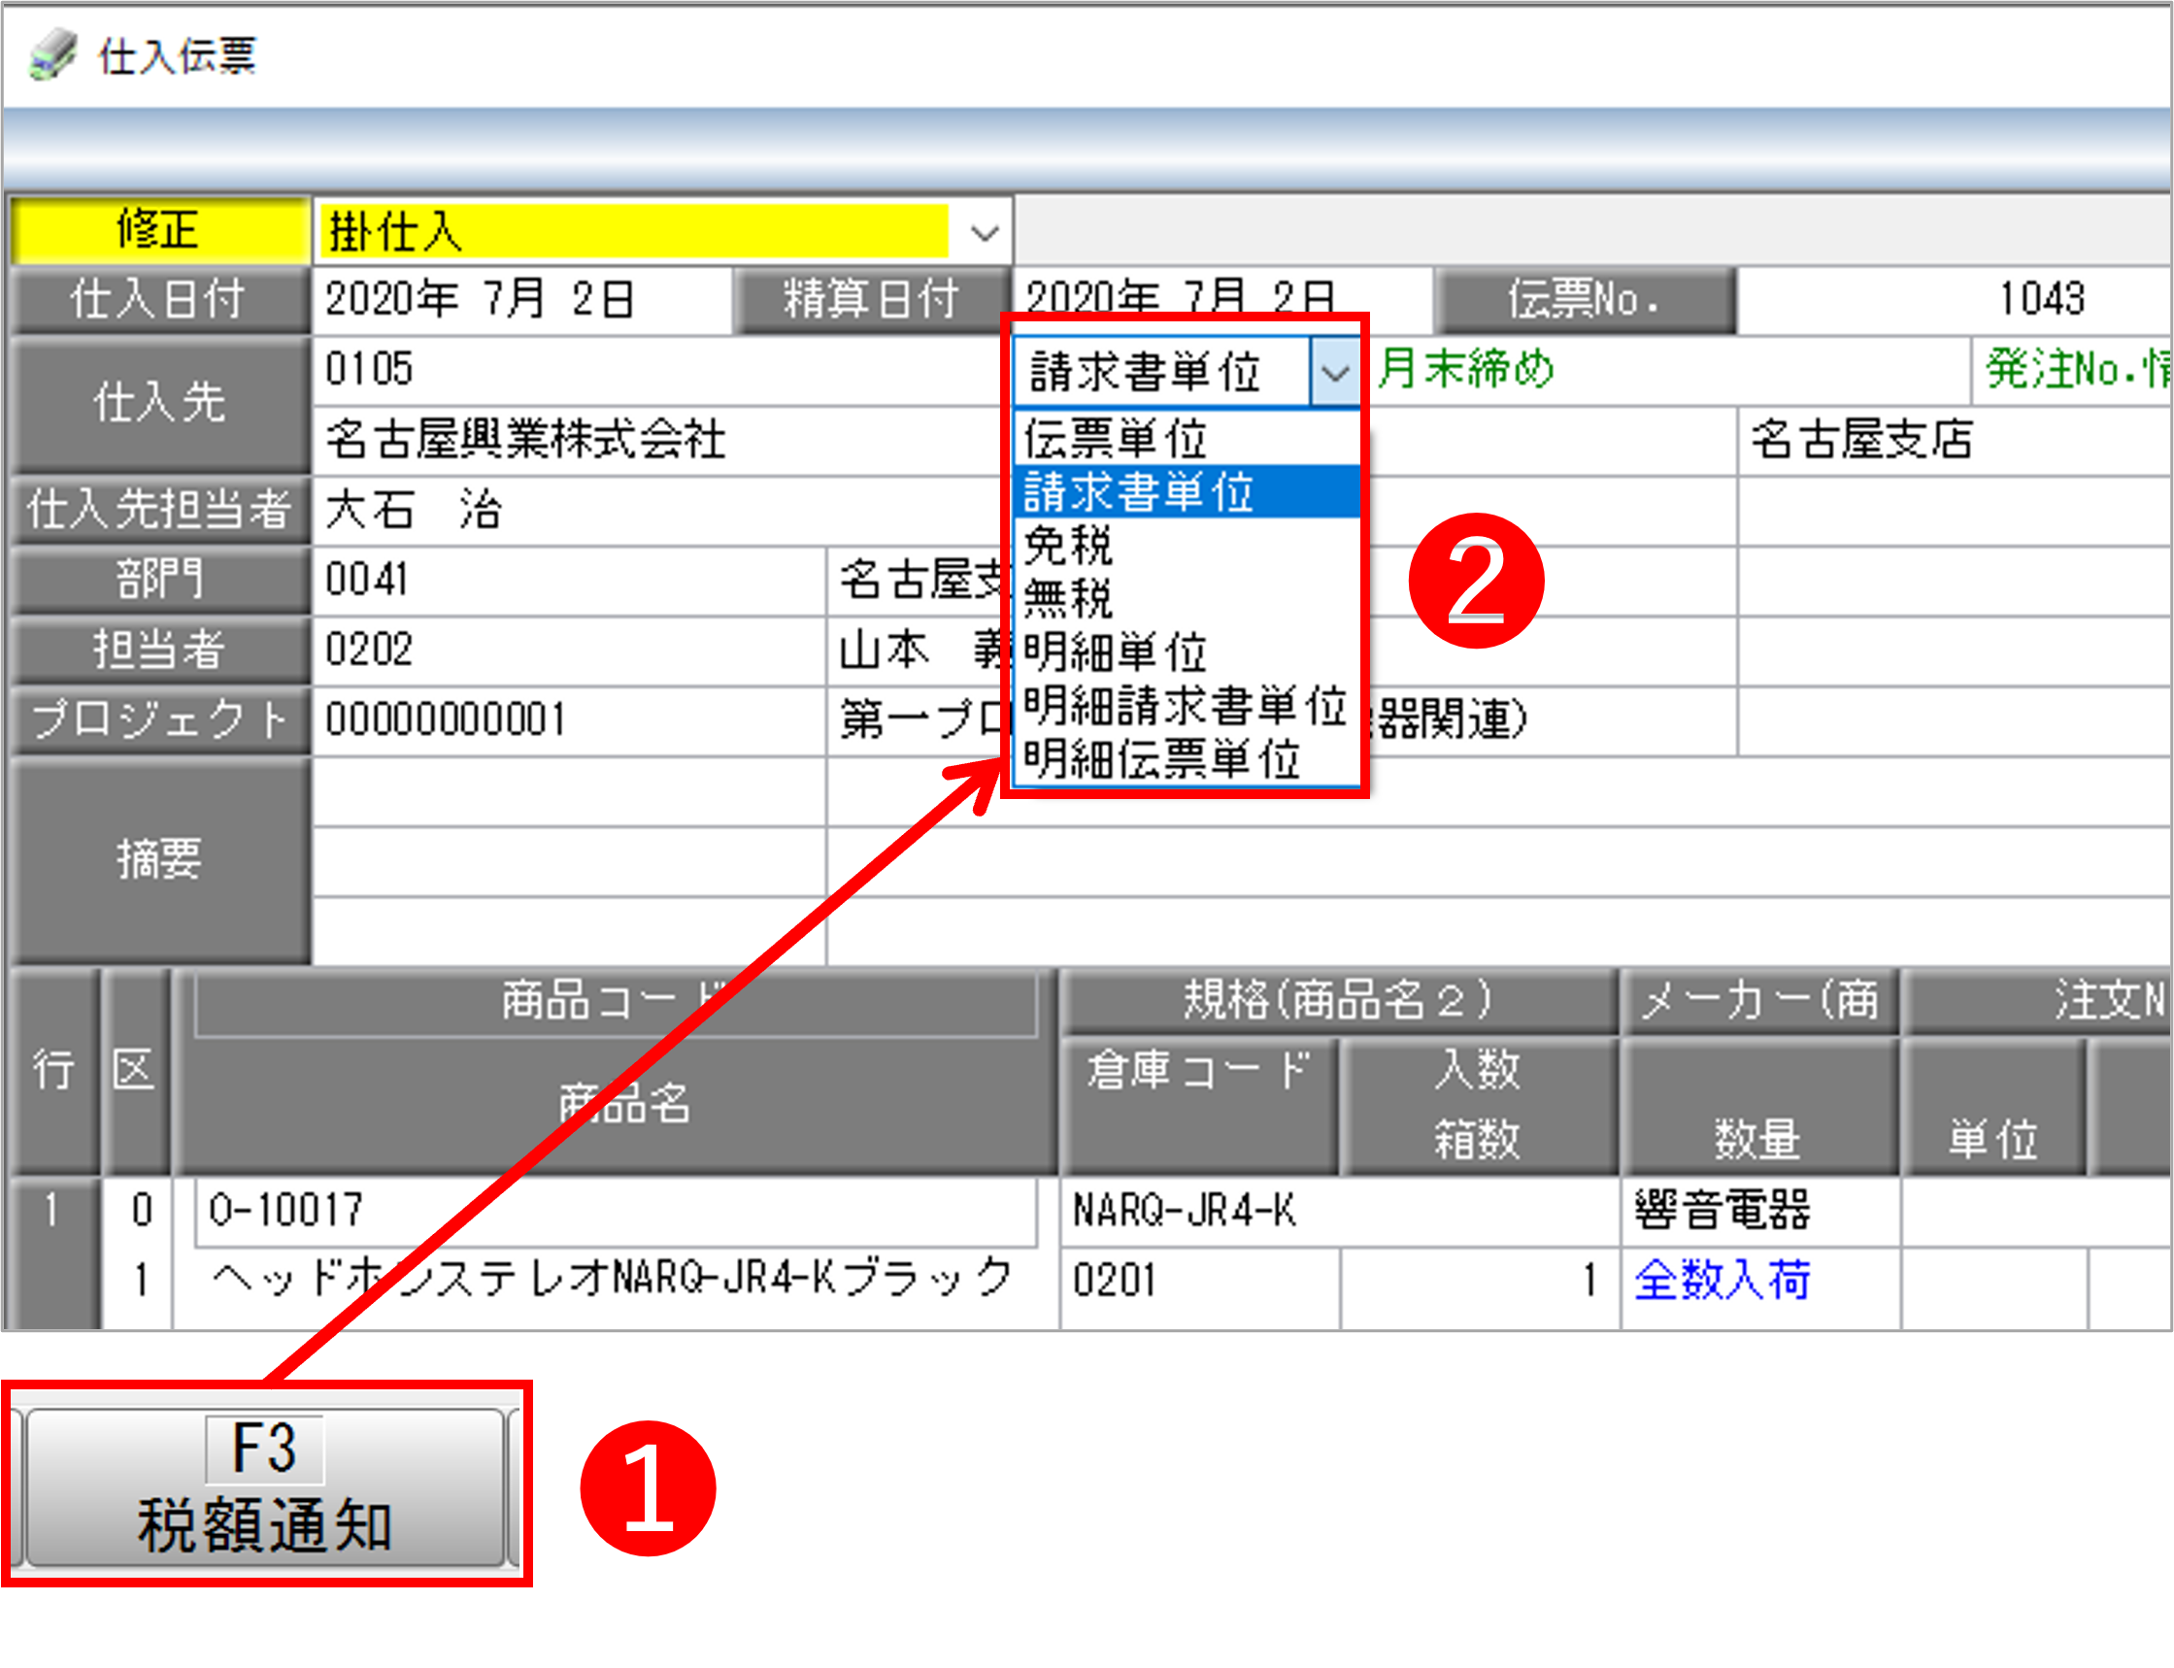Select the 免税 option
This screenshot has height=1668, width=2174.
1187,544
